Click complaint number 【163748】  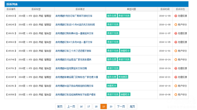pyautogui.click(x=11, y=60)
